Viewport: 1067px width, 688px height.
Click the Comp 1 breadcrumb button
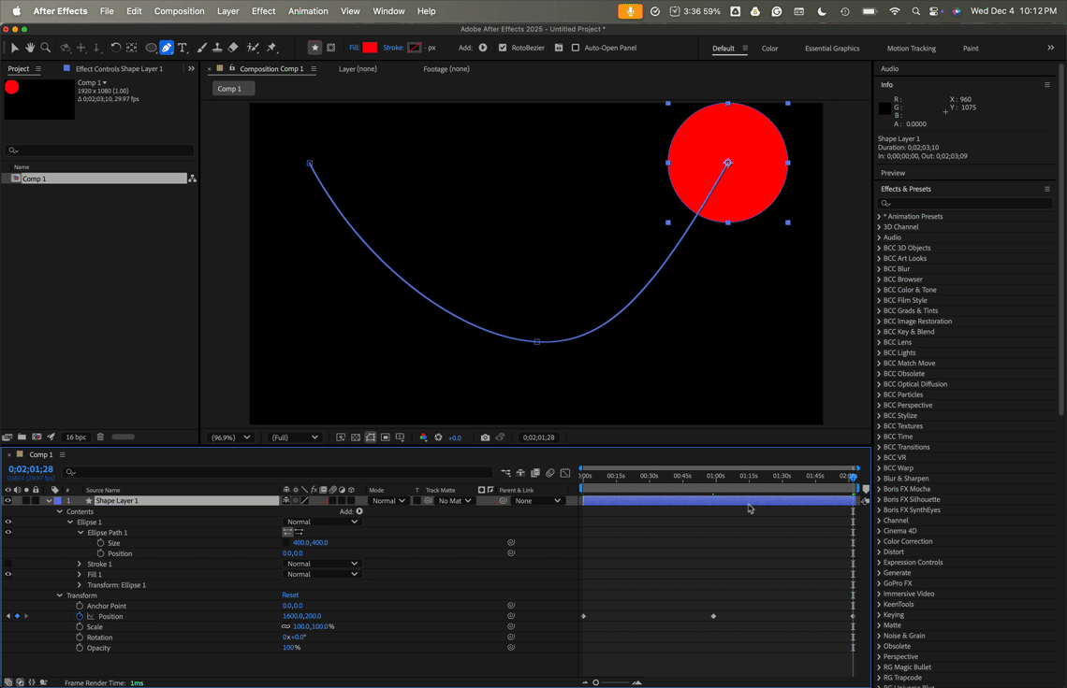pyautogui.click(x=229, y=89)
